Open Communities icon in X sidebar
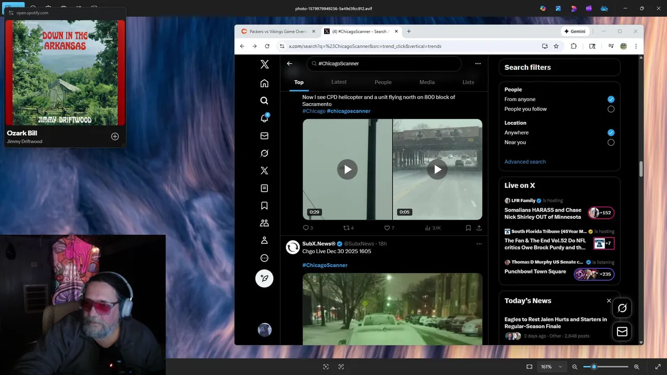The image size is (667, 375). click(x=264, y=223)
